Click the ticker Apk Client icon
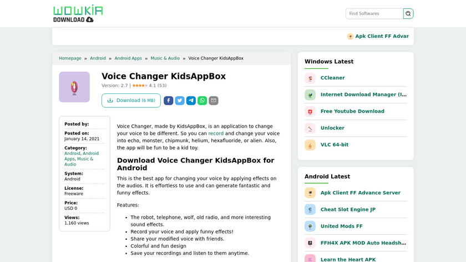 click(x=350, y=36)
